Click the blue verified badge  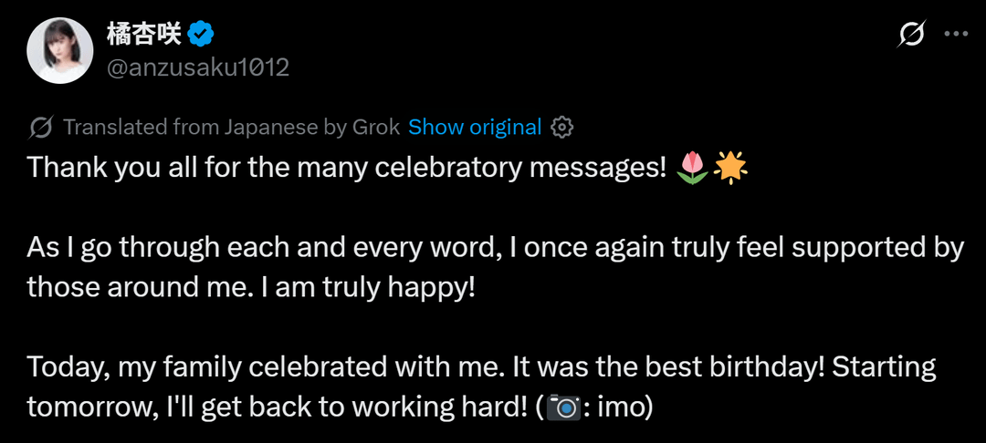point(202,36)
